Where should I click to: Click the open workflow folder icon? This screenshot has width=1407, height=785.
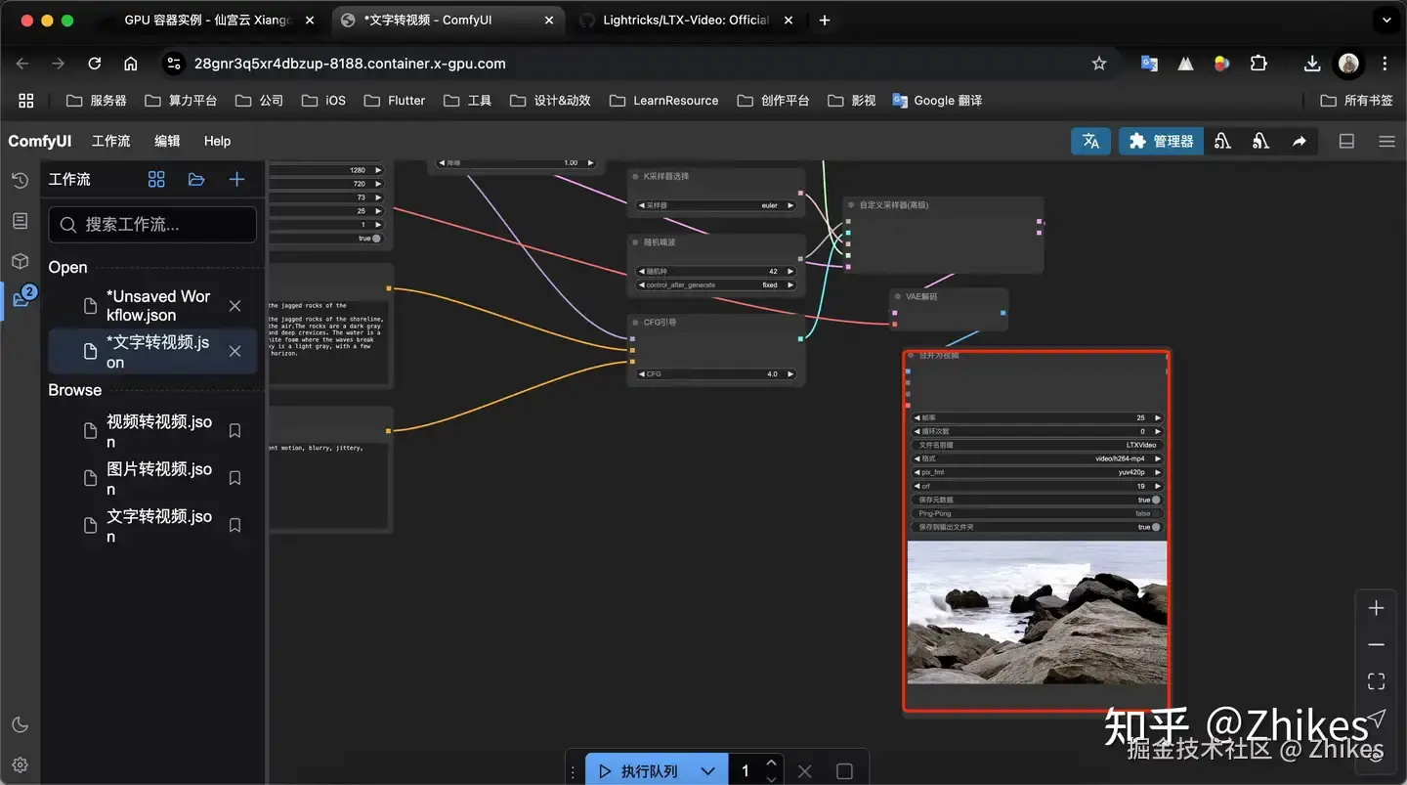(196, 180)
